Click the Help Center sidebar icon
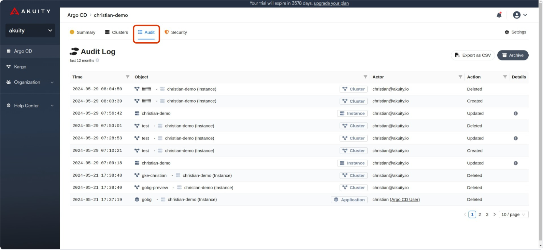Image resolution: width=543 pixels, height=250 pixels. (9, 106)
